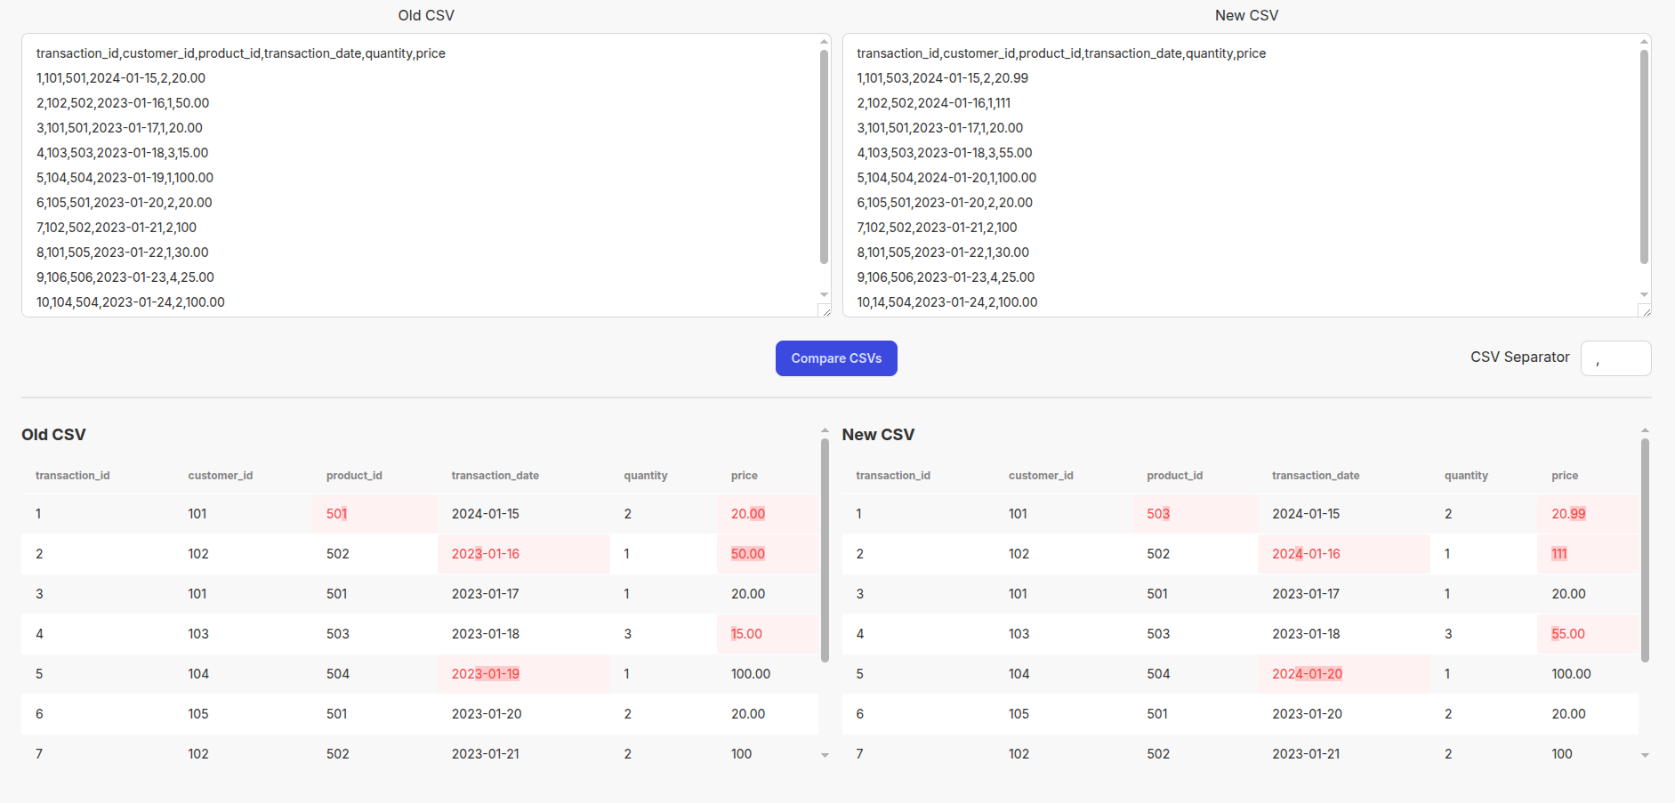Click customer_id header in New CSV table
This screenshot has width=1675, height=803.
tap(1041, 476)
